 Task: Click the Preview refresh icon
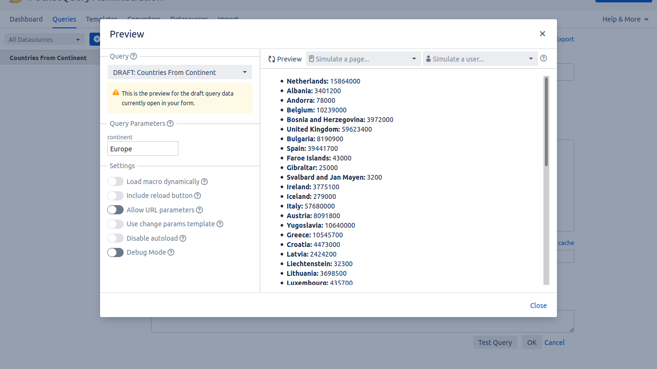(x=272, y=59)
